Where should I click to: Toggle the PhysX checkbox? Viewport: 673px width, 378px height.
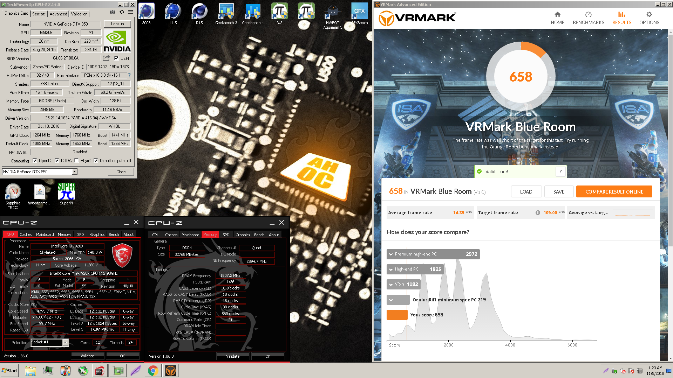[76, 161]
